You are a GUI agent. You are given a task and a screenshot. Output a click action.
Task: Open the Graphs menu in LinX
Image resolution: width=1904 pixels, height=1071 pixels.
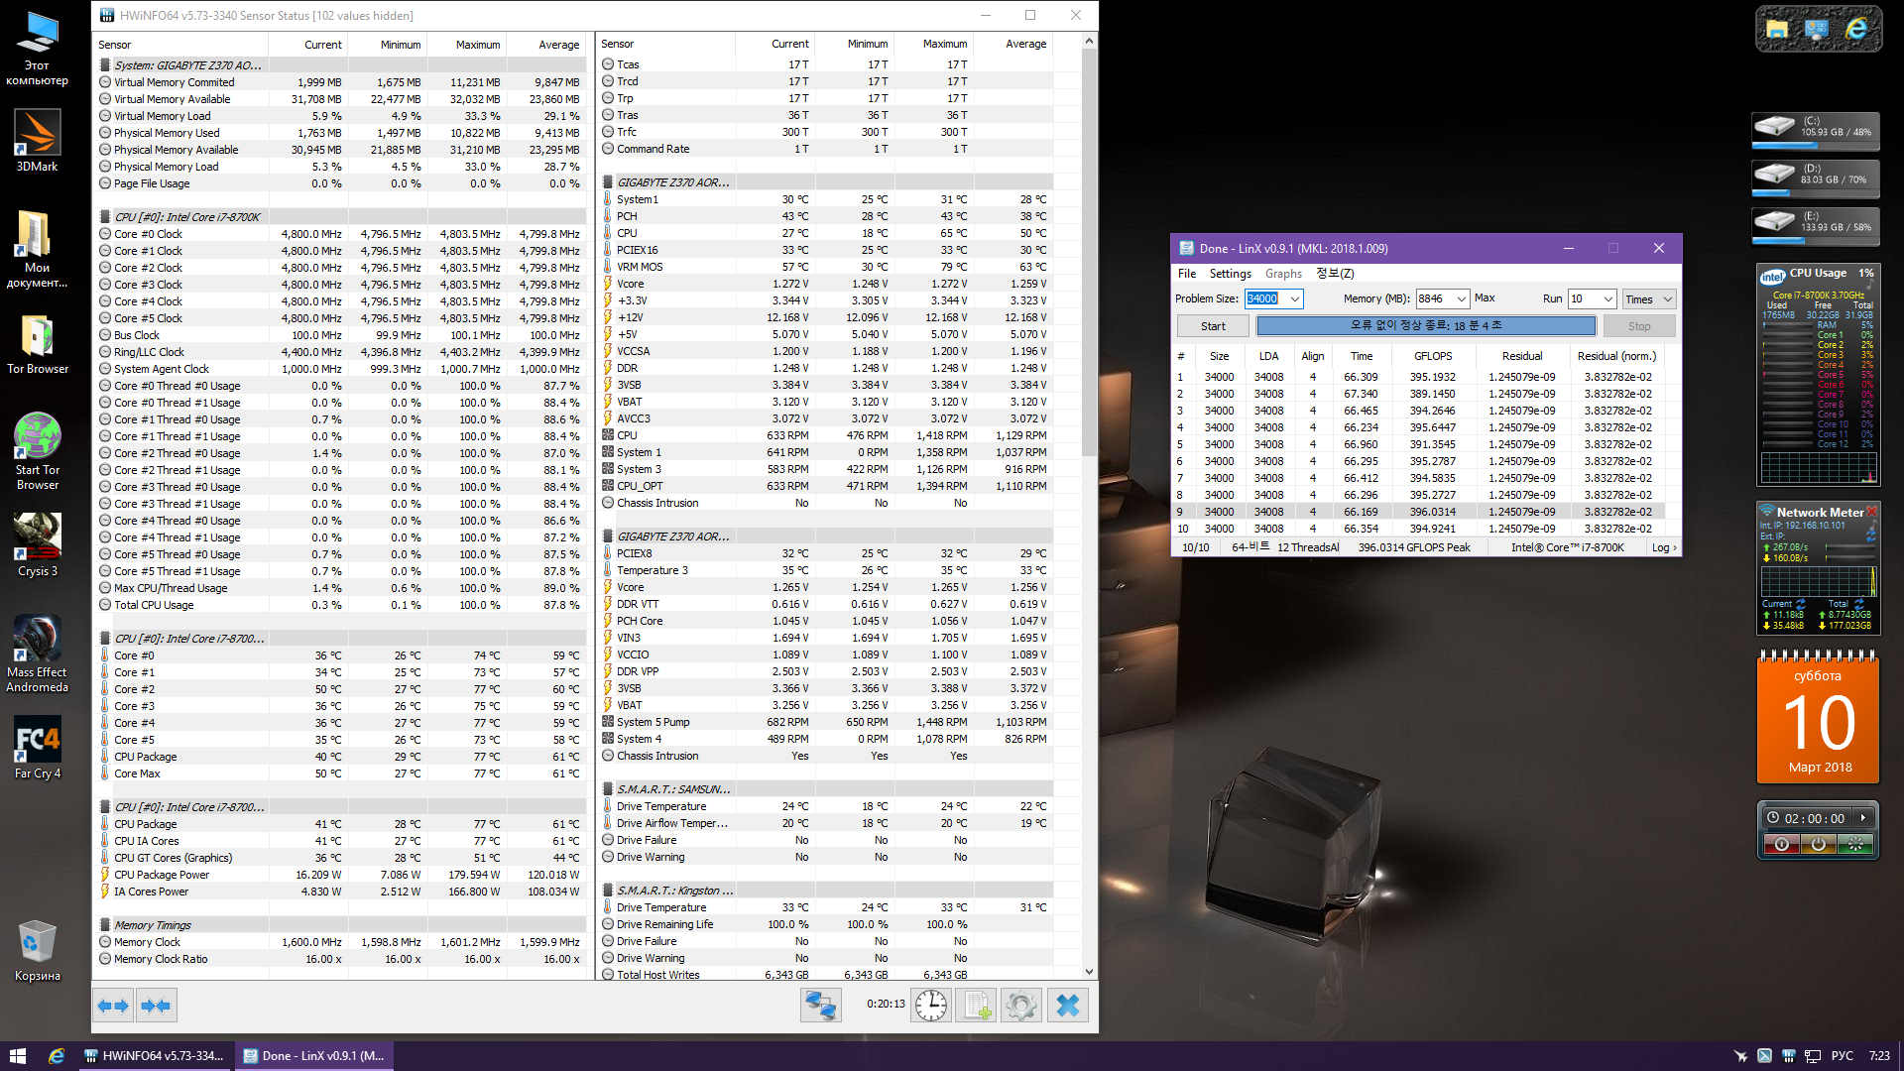[x=1283, y=274]
